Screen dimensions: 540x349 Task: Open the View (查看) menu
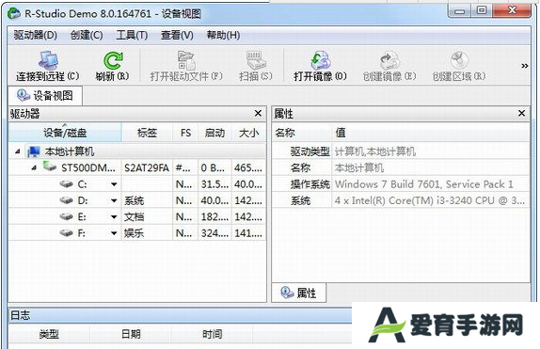pos(177,35)
